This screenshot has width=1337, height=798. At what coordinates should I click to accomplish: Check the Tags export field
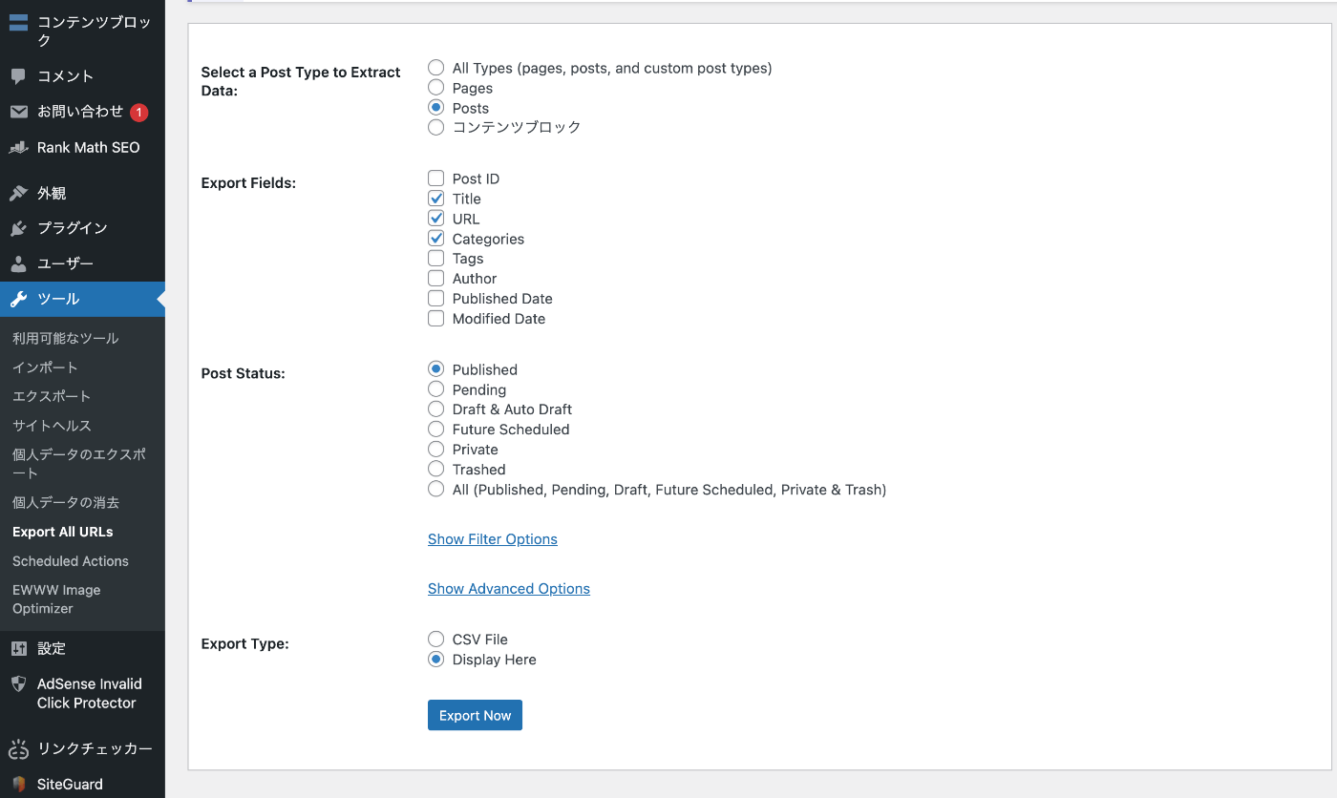tap(436, 259)
